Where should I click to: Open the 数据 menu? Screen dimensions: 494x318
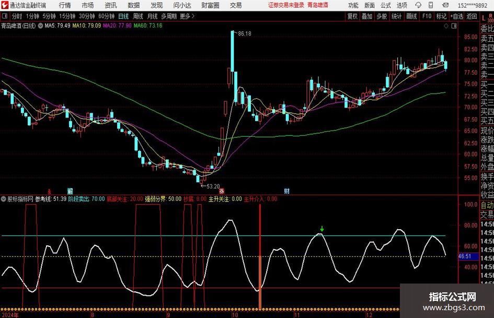pyautogui.click(x=134, y=5)
